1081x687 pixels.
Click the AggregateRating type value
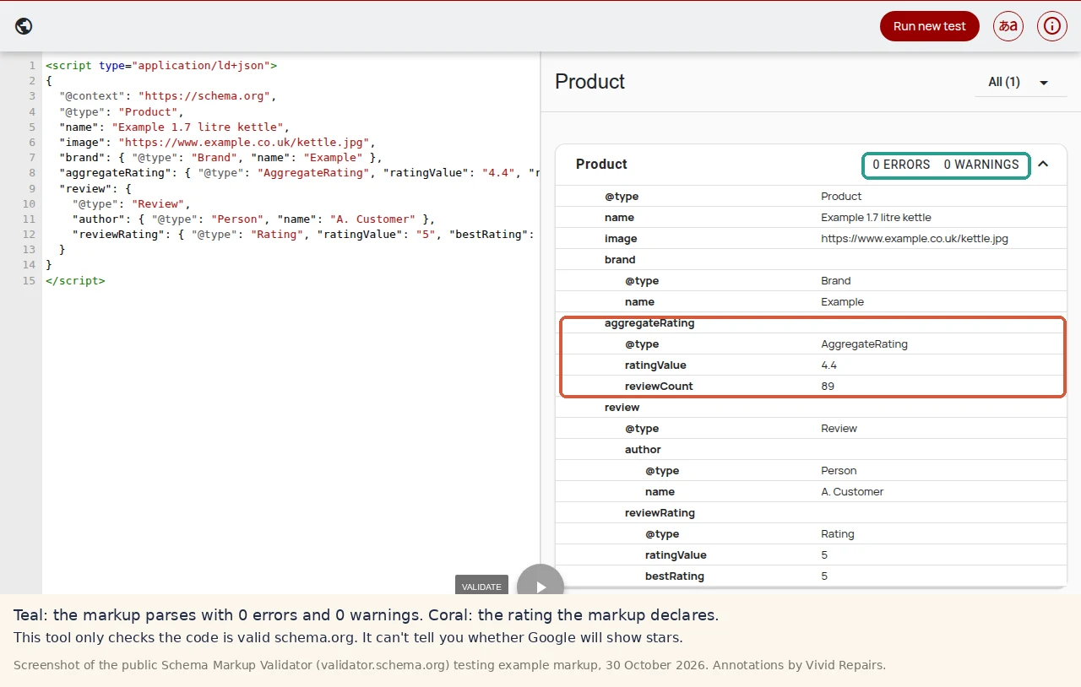pyautogui.click(x=864, y=344)
